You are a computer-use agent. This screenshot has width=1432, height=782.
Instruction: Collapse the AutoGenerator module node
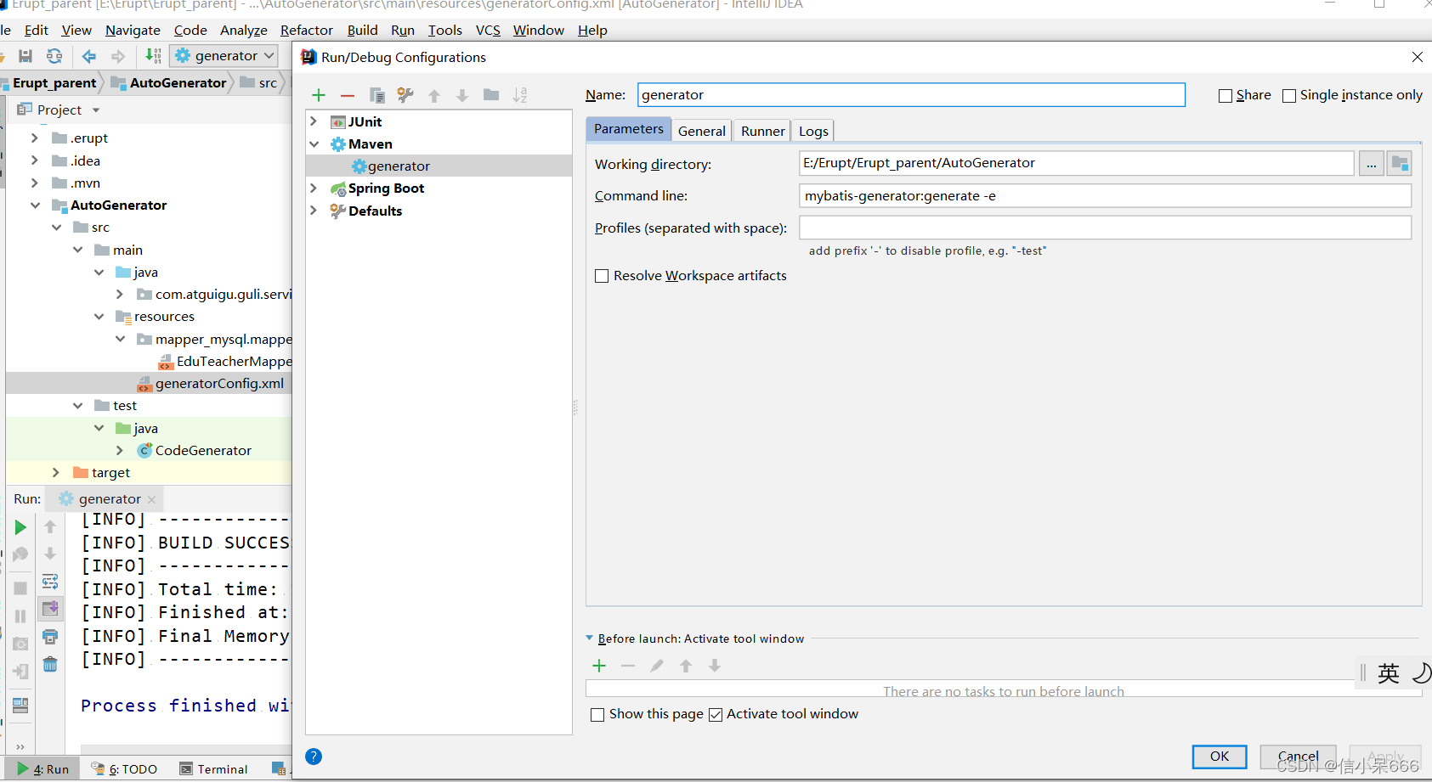point(35,205)
